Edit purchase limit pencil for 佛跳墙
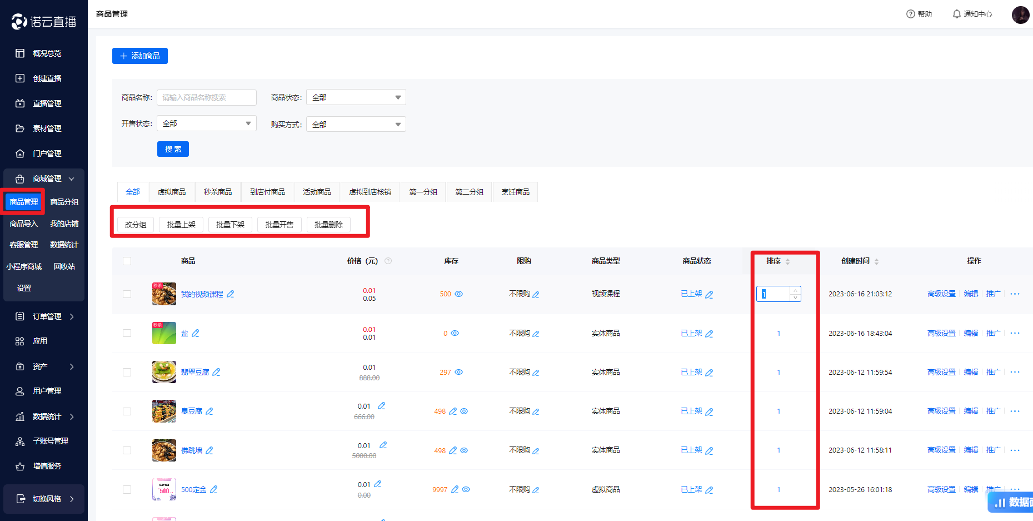Image resolution: width=1033 pixels, height=521 pixels. point(536,451)
